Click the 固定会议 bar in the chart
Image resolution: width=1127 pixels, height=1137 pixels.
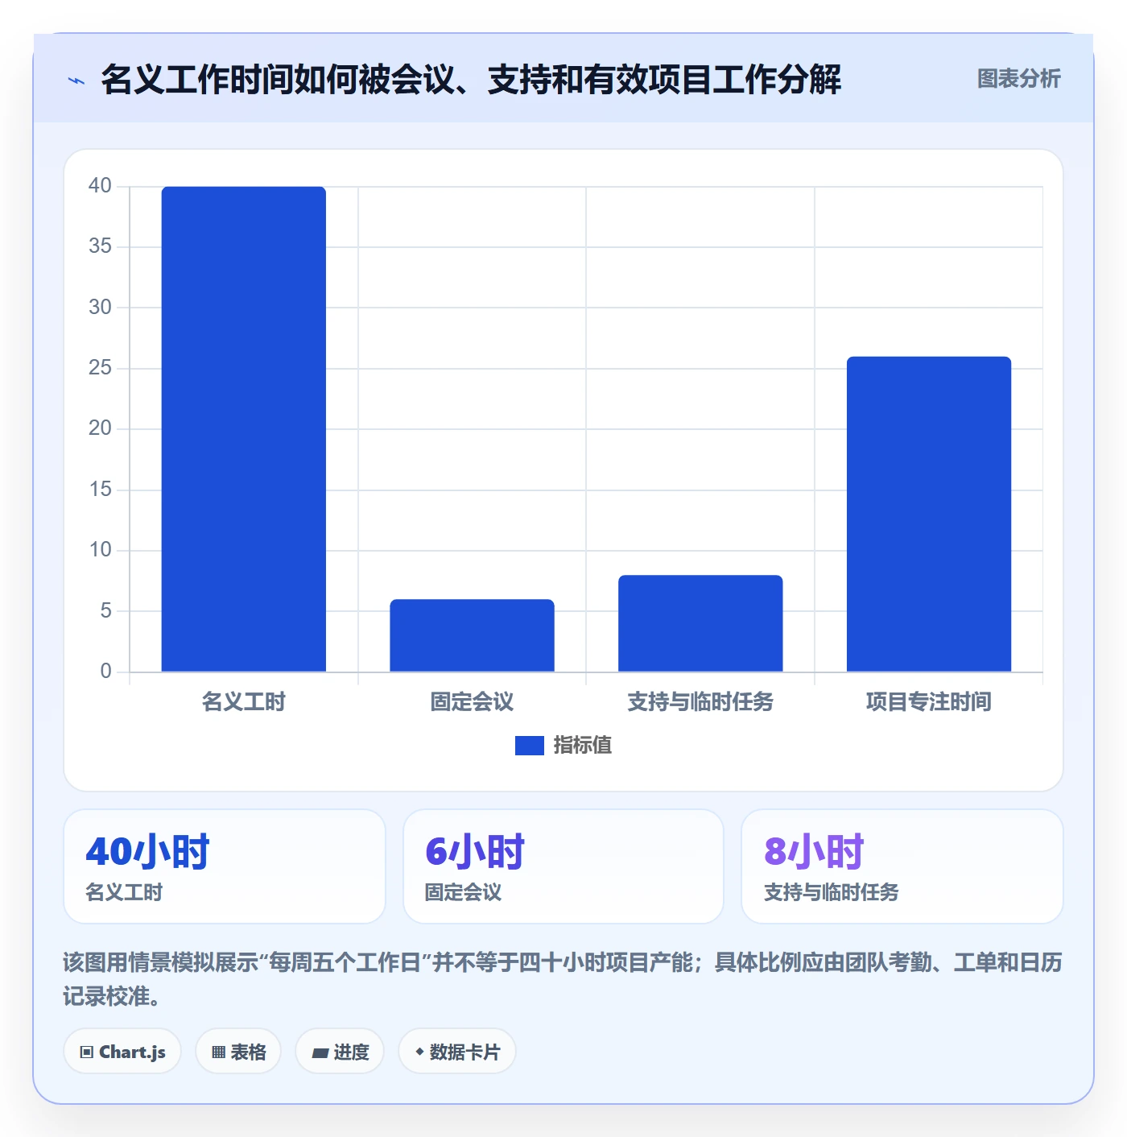pyautogui.click(x=472, y=635)
